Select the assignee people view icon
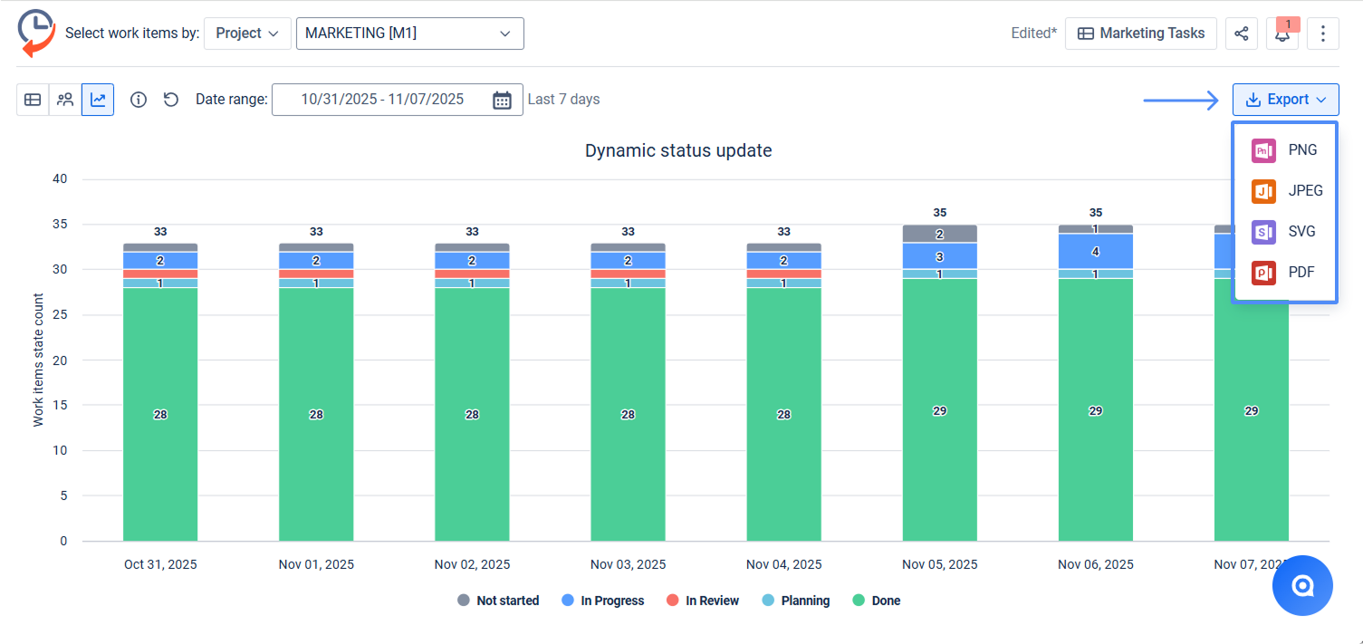Viewport: 1363px width, 644px height. [x=65, y=100]
